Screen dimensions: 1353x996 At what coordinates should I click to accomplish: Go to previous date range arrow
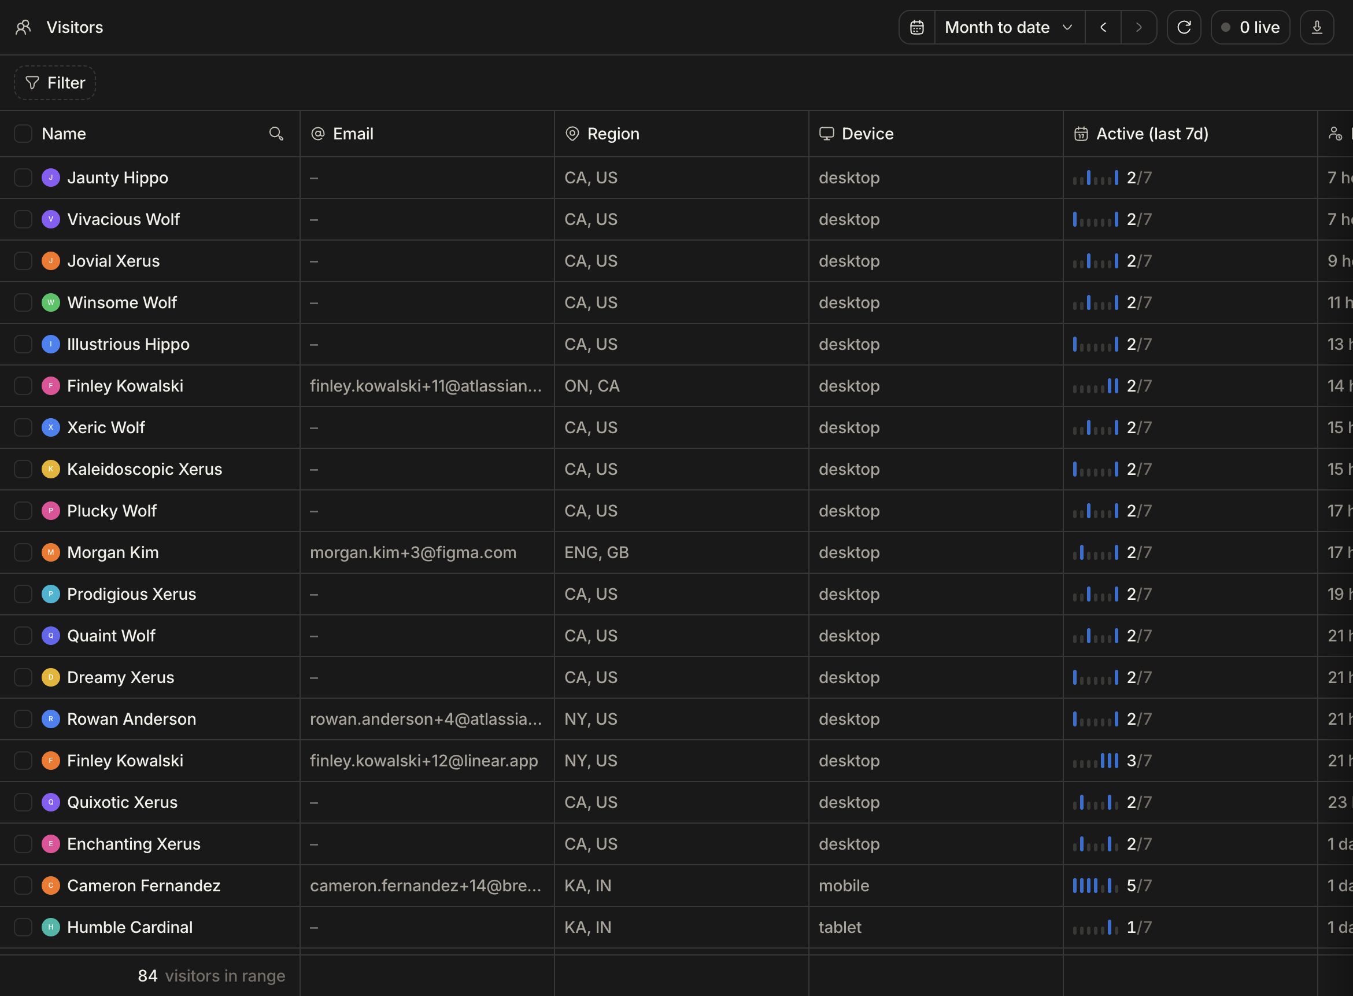(x=1103, y=27)
